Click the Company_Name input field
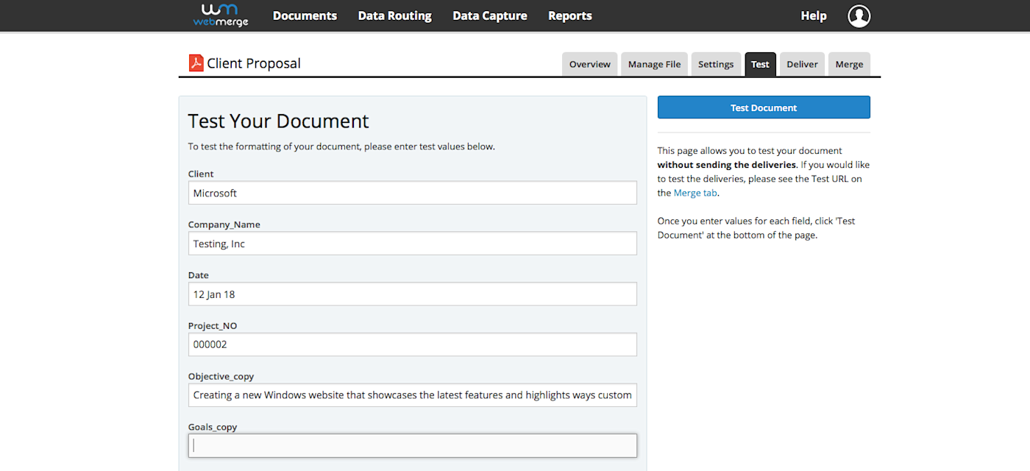 pyautogui.click(x=413, y=244)
